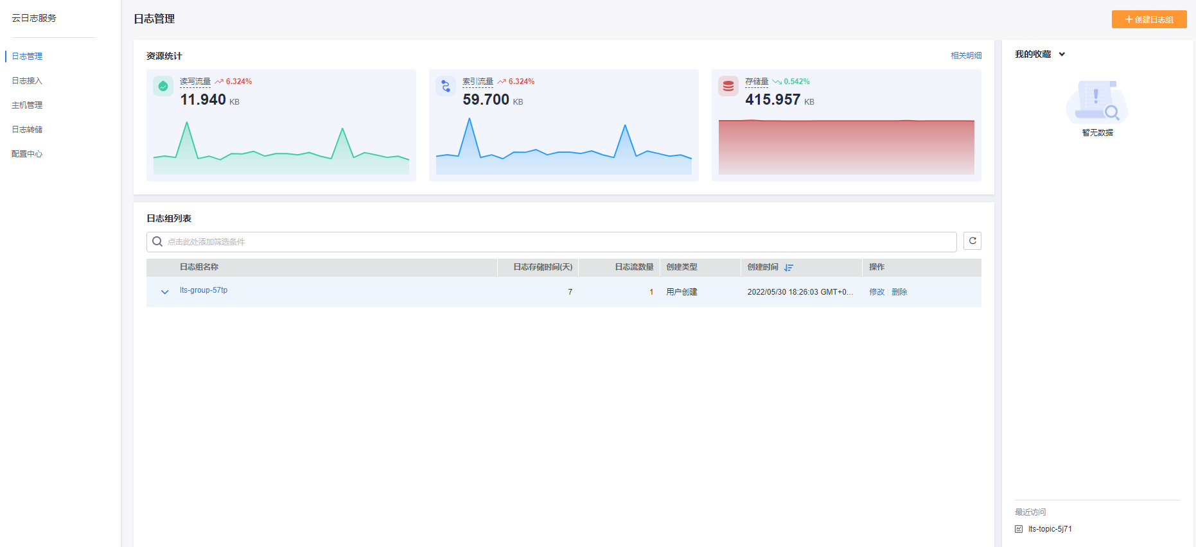The height and width of the screenshot is (547, 1196).
Task: Click the 操作 column header
Action: click(x=877, y=267)
